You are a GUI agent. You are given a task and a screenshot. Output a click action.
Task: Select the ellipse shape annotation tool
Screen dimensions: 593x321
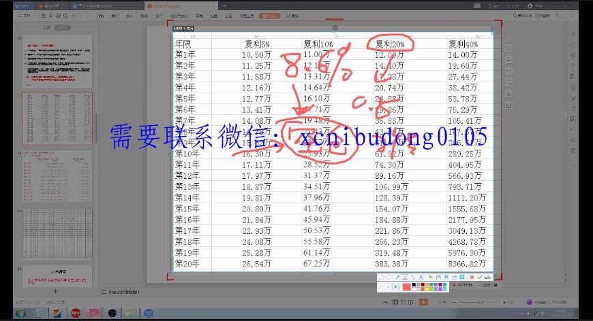[x=389, y=277]
